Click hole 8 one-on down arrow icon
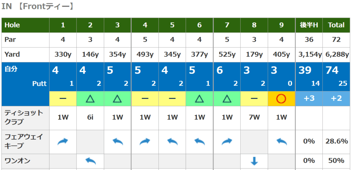Screen dimensions: 351x170 click(x=254, y=160)
